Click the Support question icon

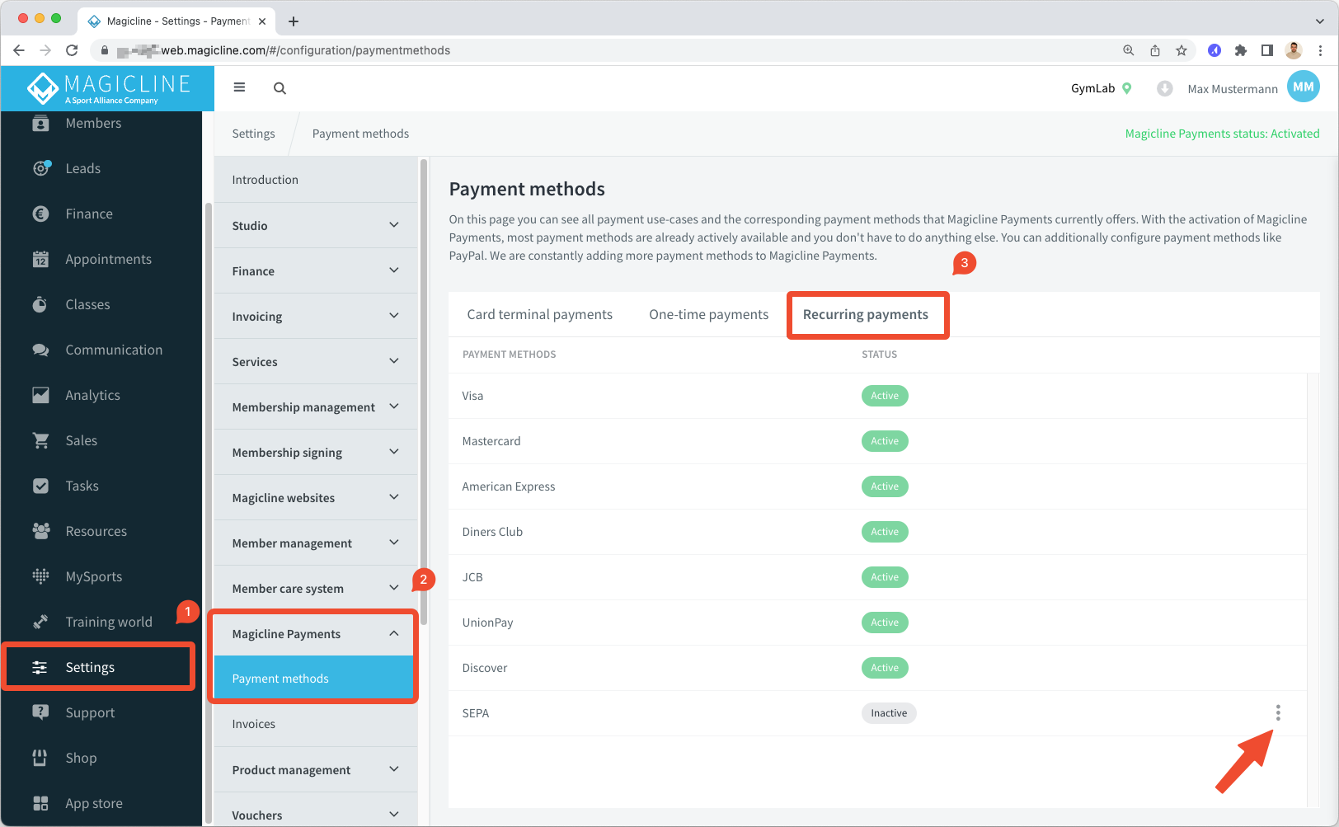tap(40, 712)
